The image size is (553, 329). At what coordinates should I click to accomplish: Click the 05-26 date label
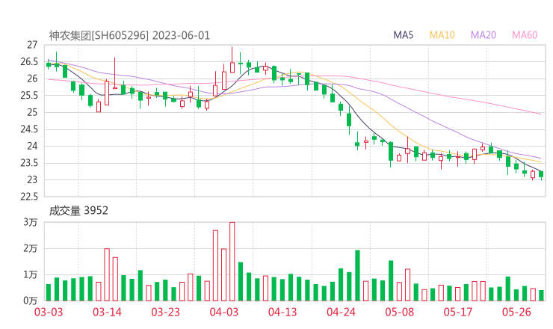516,312
